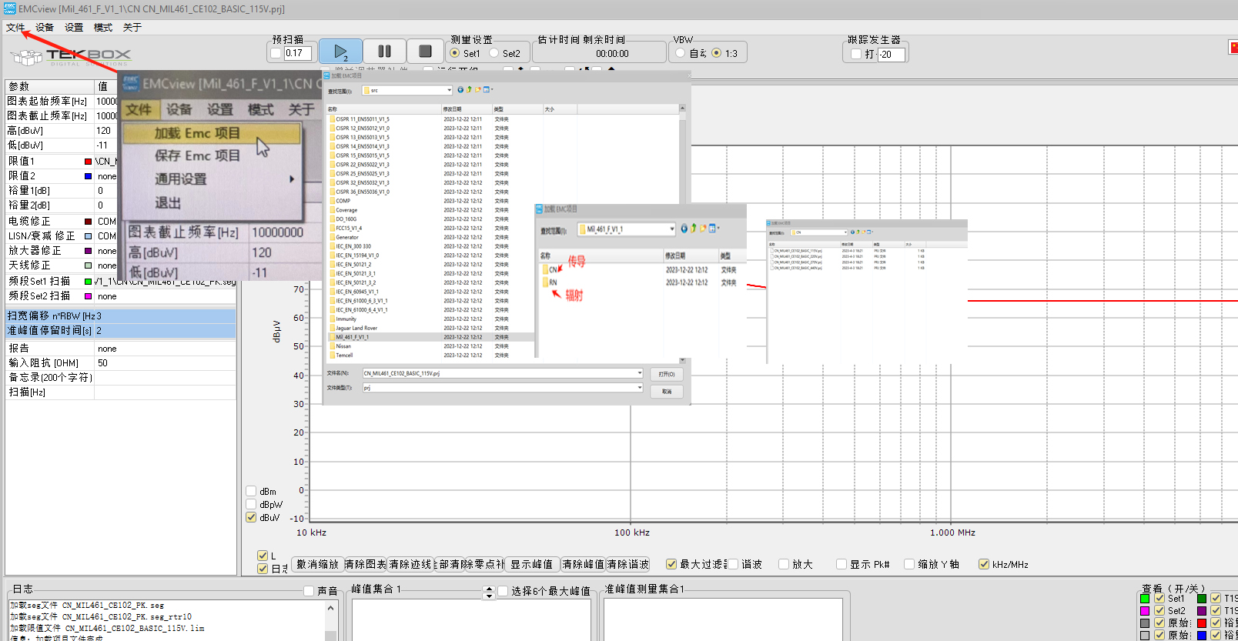Click the bright green Set1 trace color box

(1145, 599)
